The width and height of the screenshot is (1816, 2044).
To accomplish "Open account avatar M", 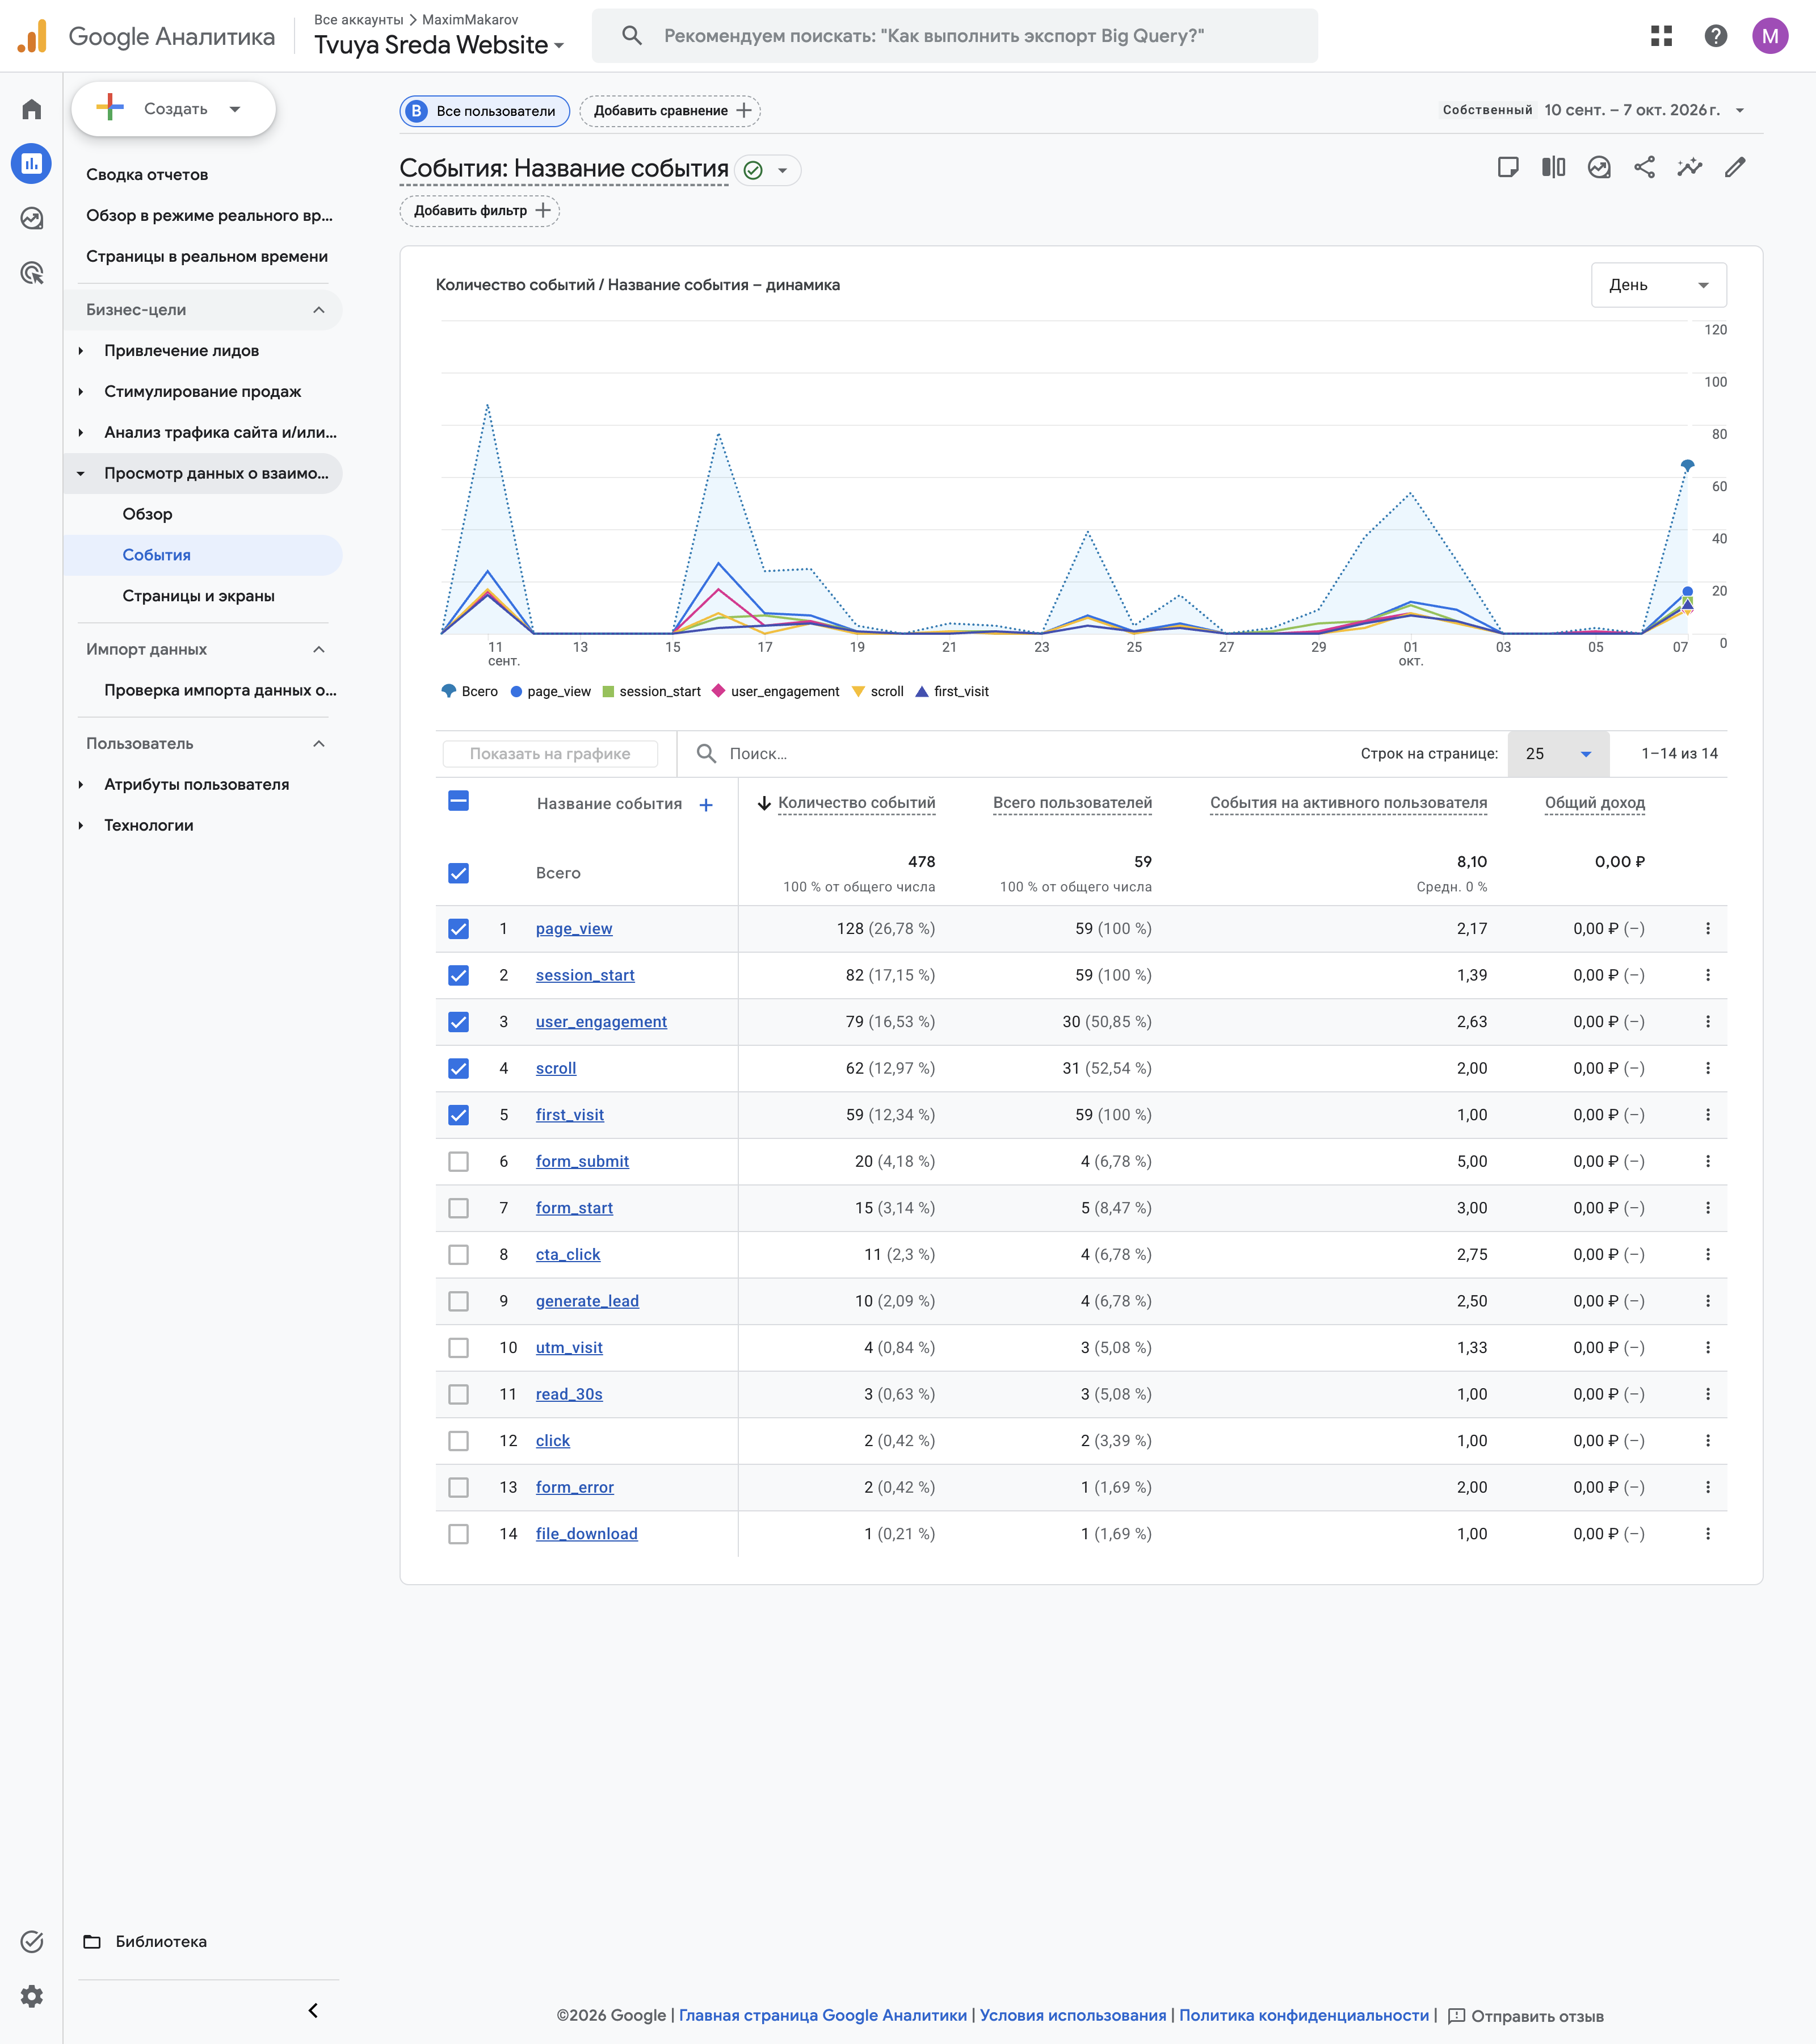I will pos(1770,36).
